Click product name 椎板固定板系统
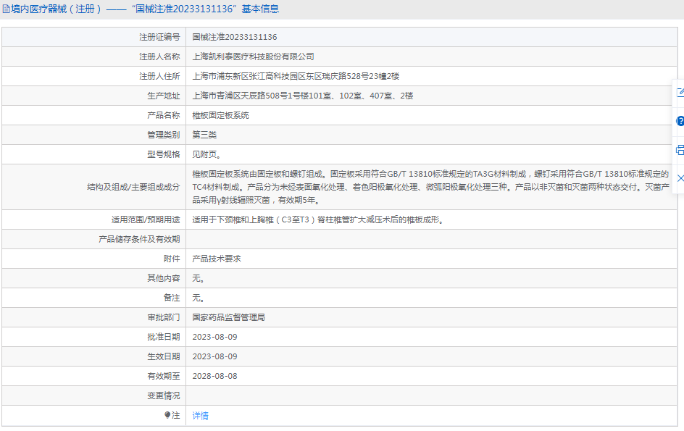This screenshot has height=431, width=684. (x=221, y=116)
